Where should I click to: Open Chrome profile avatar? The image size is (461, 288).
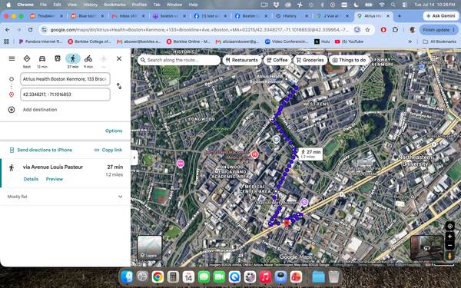click(x=413, y=30)
